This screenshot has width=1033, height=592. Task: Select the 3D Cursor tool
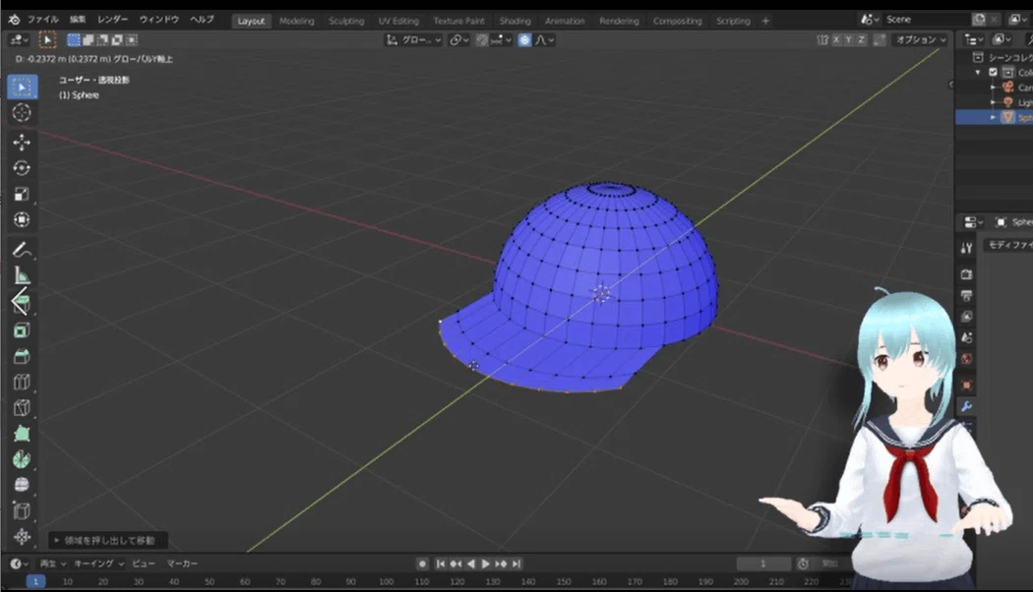(x=22, y=113)
